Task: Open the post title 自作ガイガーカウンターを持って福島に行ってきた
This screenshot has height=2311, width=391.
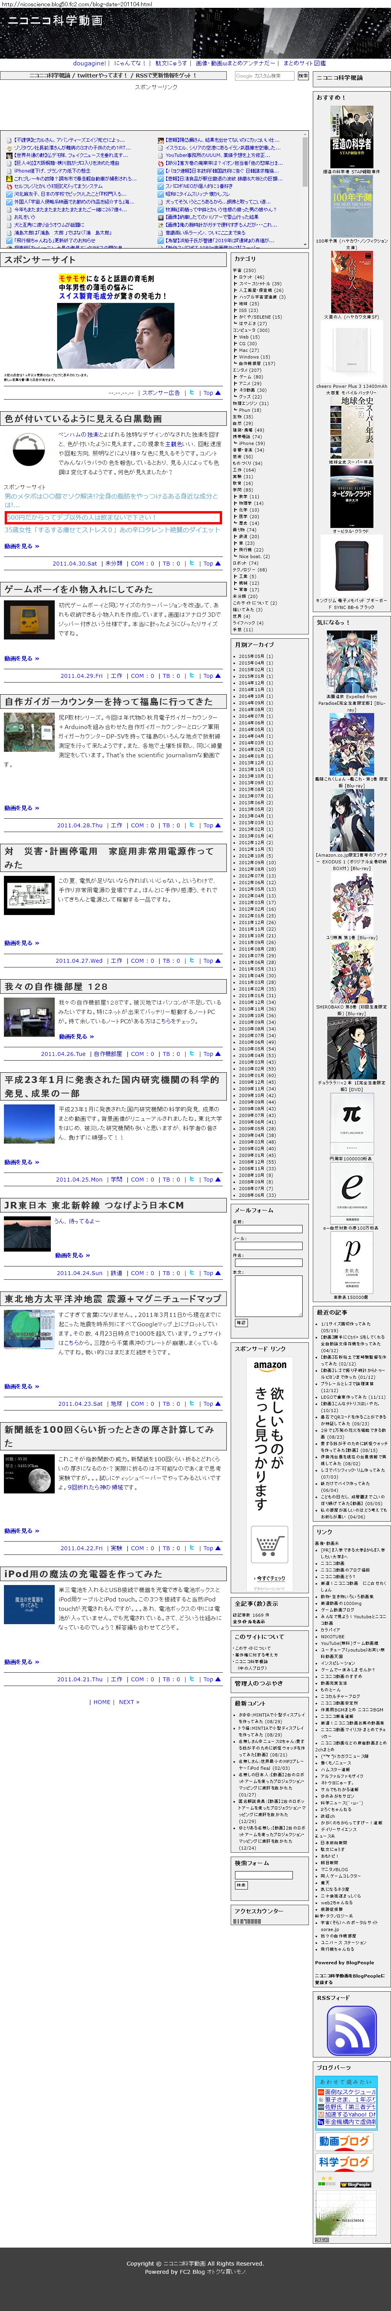Action: click(109, 702)
